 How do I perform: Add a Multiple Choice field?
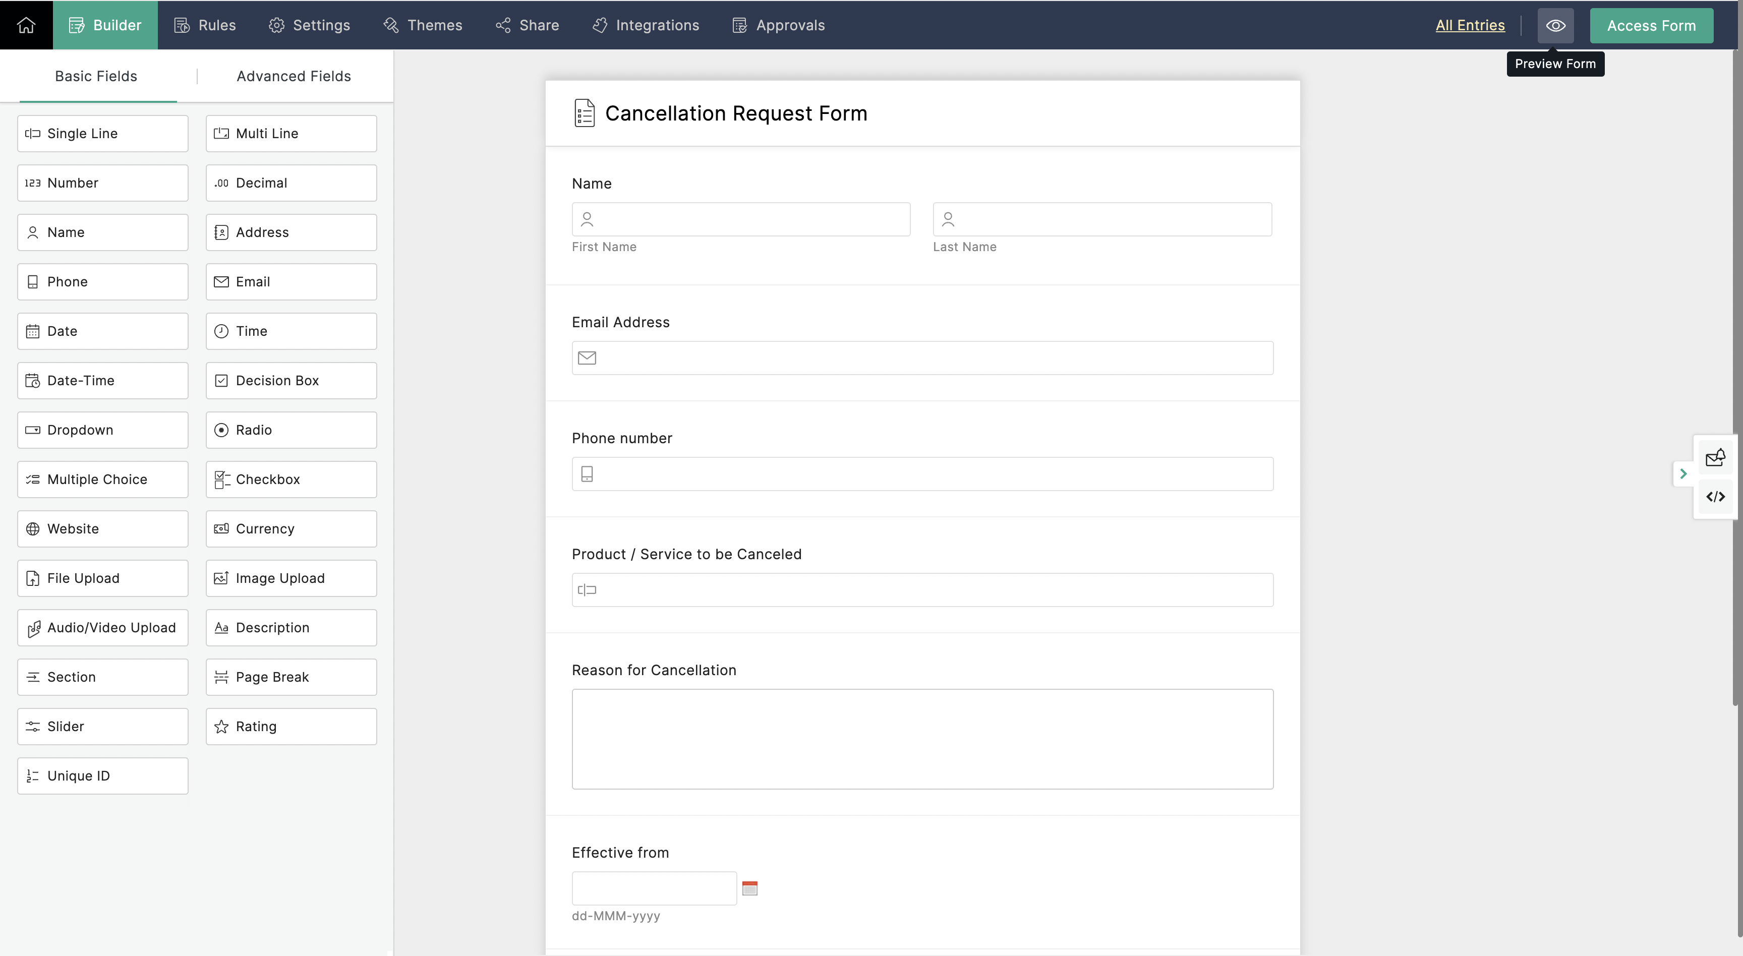click(103, 479)
